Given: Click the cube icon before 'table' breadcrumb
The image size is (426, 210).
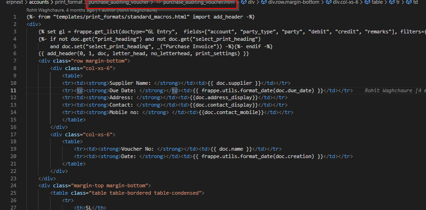Looking at the screenshot, I should coord(367,2).
